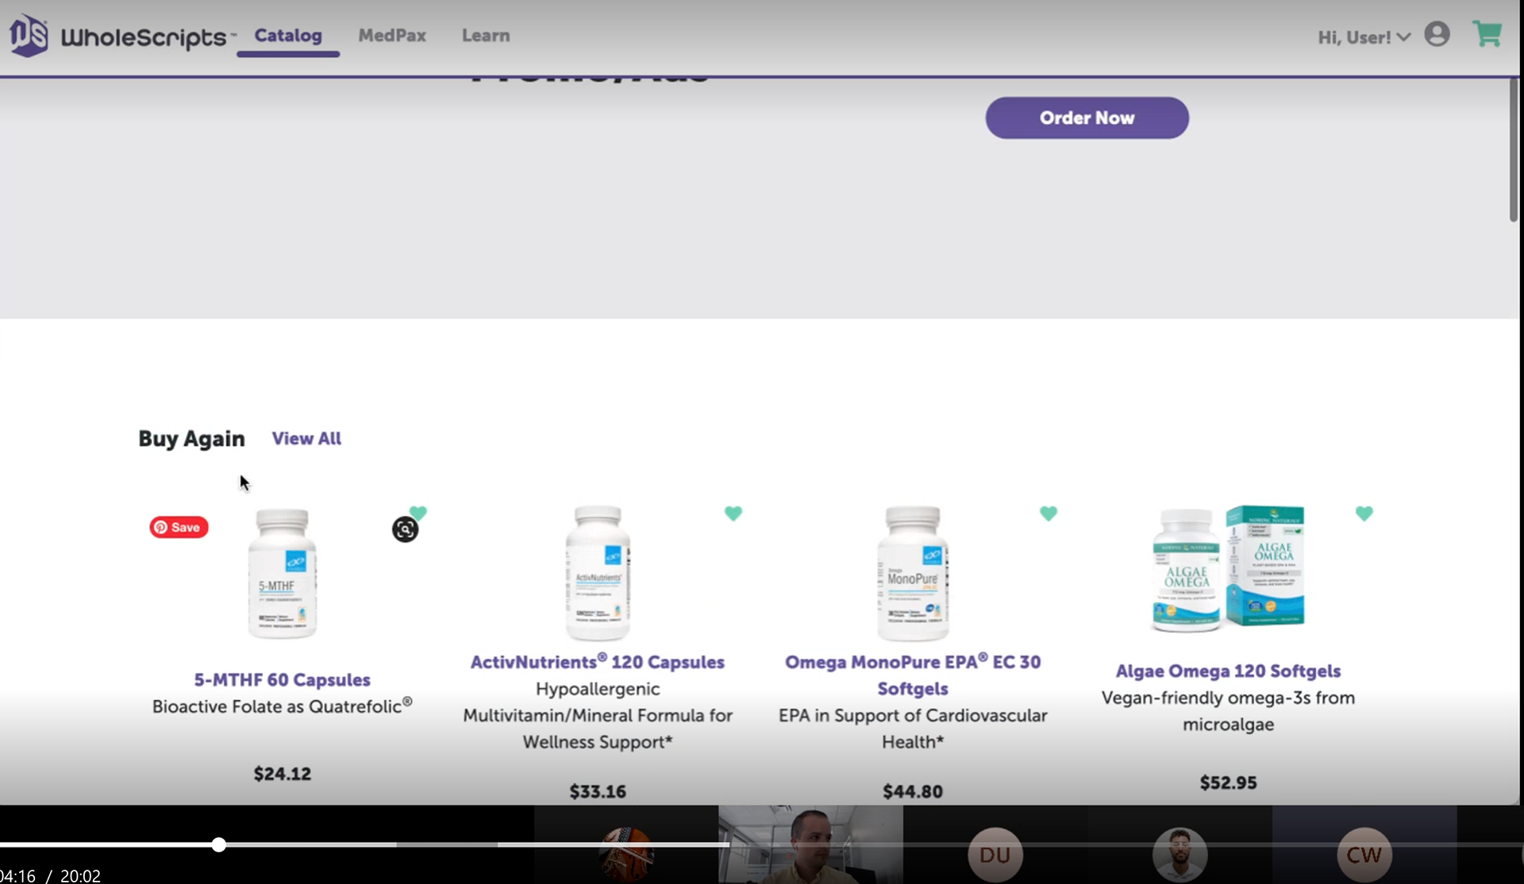Click the DU participant avatar
1524x884 pixels.
click(995, 855)
